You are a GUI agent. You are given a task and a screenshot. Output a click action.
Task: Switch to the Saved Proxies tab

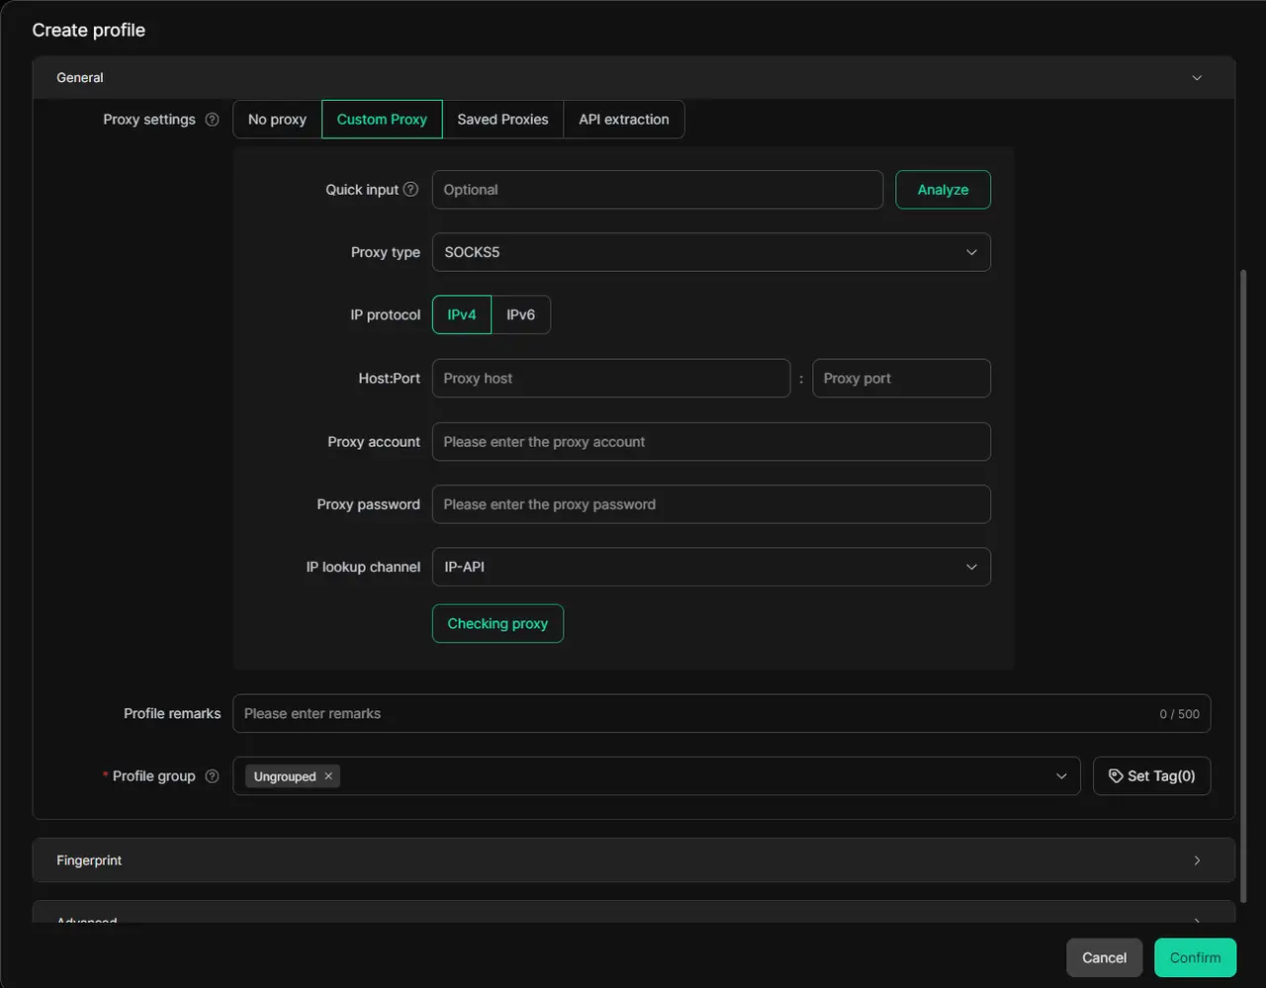point(502,120)
